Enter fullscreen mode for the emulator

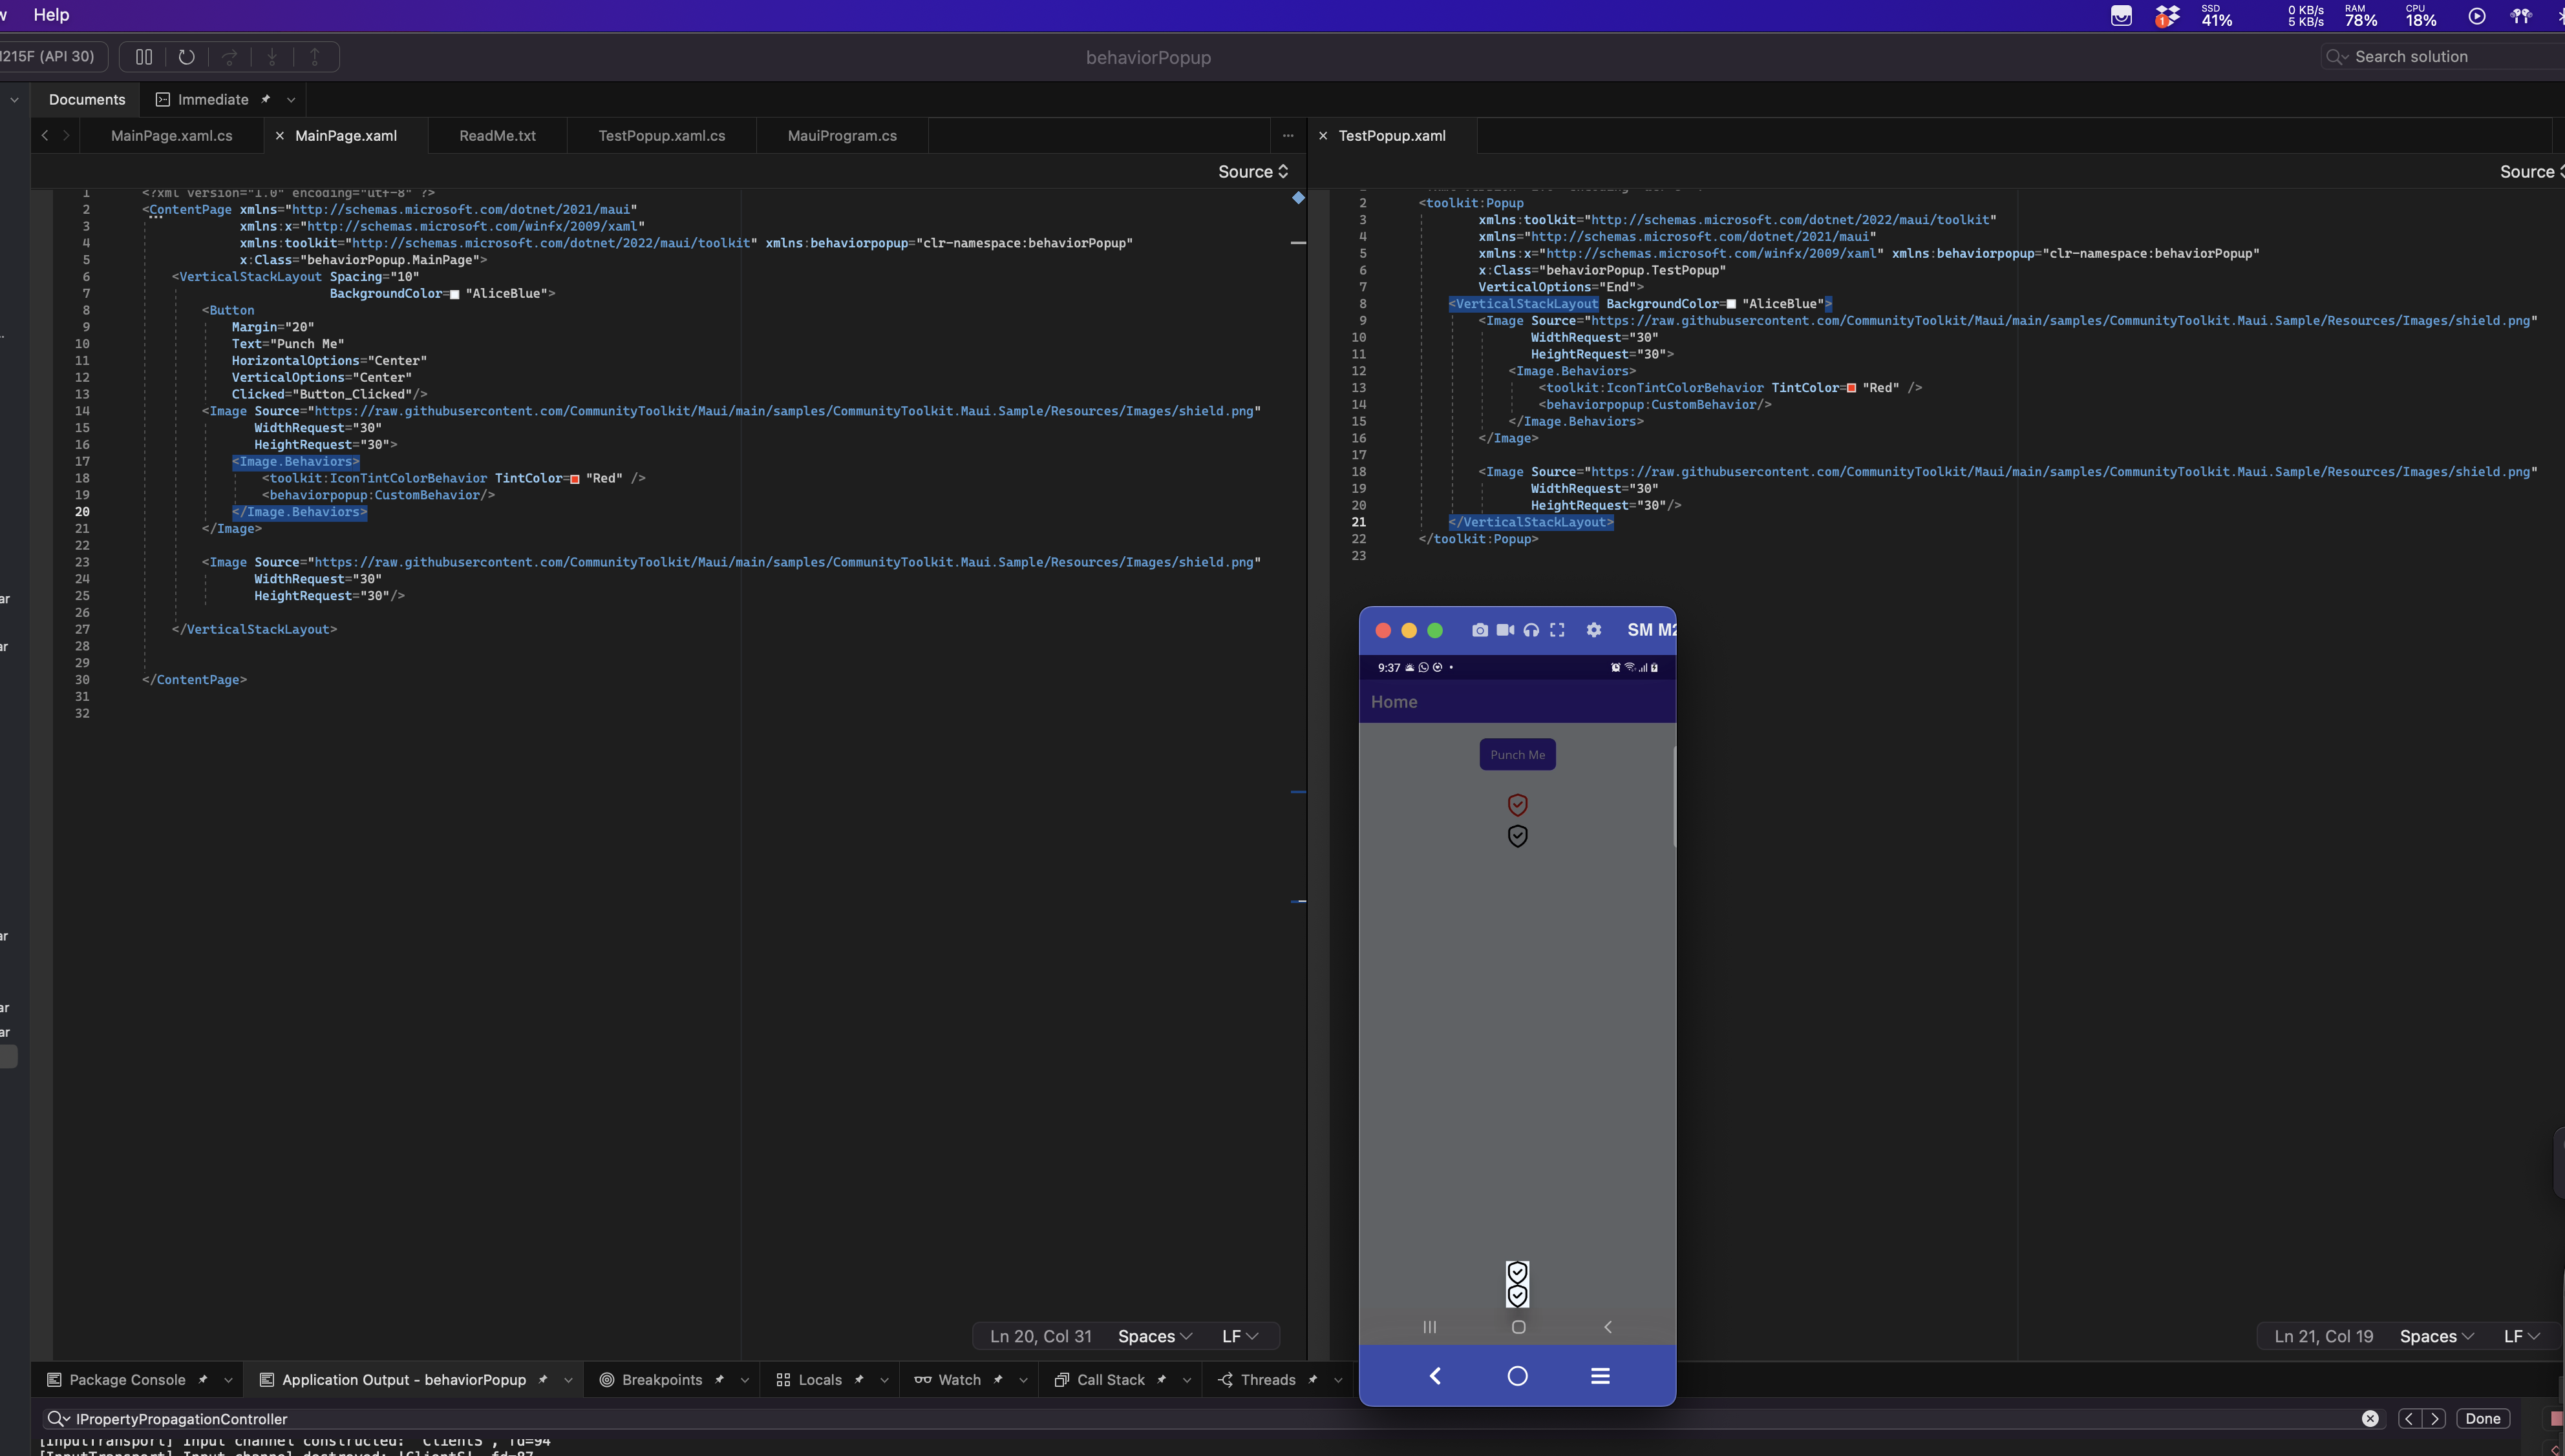tap(1557, 630)
